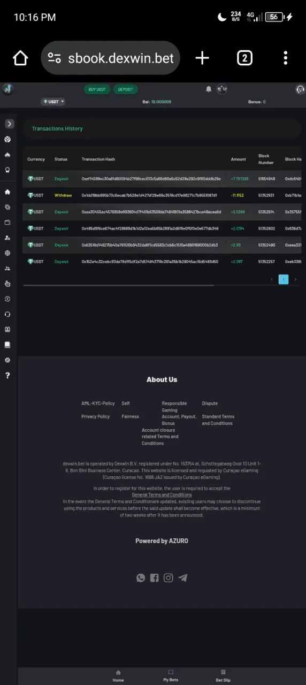Open the Bet Slip tab
The width and height of the screenshot is (306, 685).
point(223,675)
